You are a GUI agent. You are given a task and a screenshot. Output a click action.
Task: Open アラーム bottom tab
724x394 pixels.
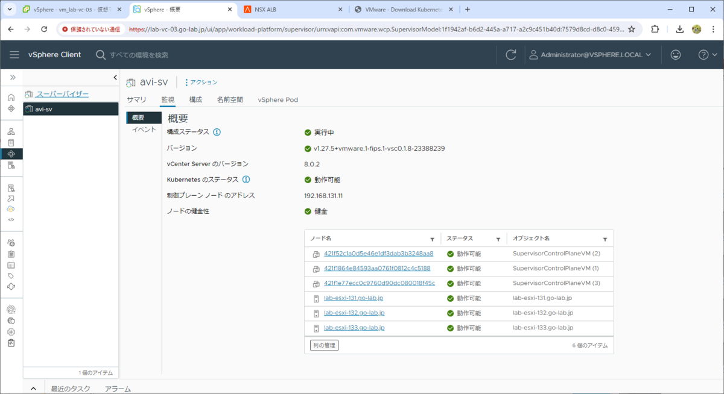tap(118, 389)
